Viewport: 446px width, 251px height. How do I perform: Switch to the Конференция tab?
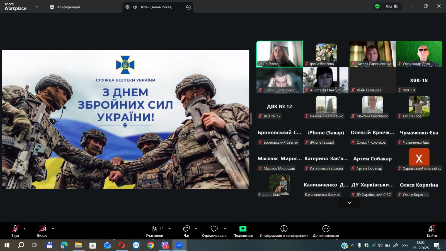(x=65, y=7)
